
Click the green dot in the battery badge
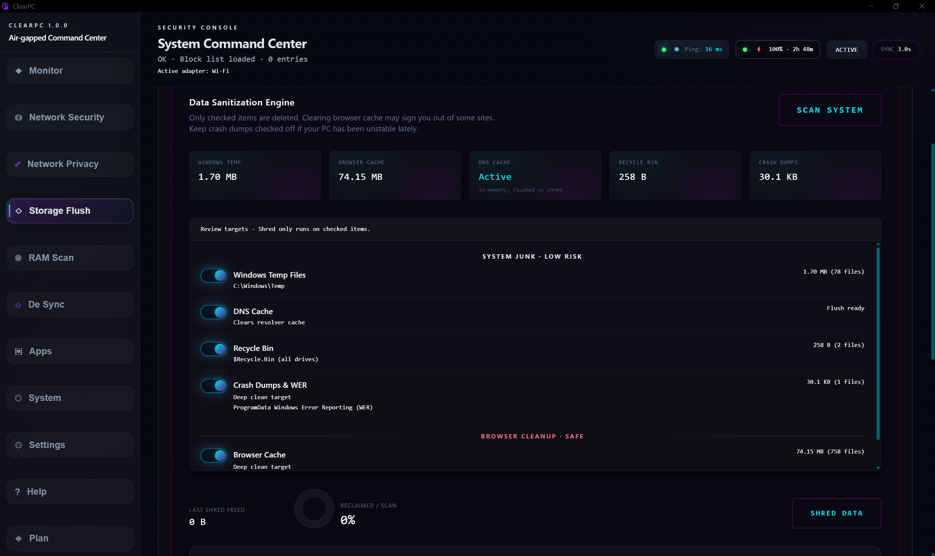[745, 50]
